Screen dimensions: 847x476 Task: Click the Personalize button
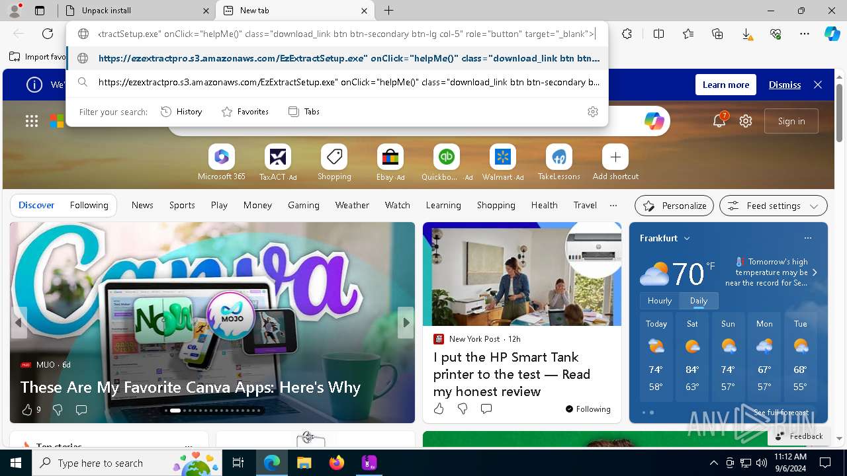(674, 206)
